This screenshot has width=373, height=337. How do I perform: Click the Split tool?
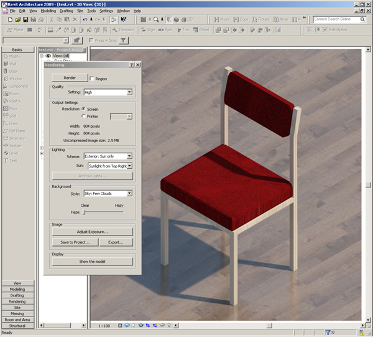click(x=165, y=30)
